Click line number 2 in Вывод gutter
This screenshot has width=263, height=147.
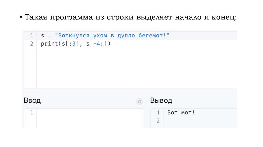tap(158, 121)
